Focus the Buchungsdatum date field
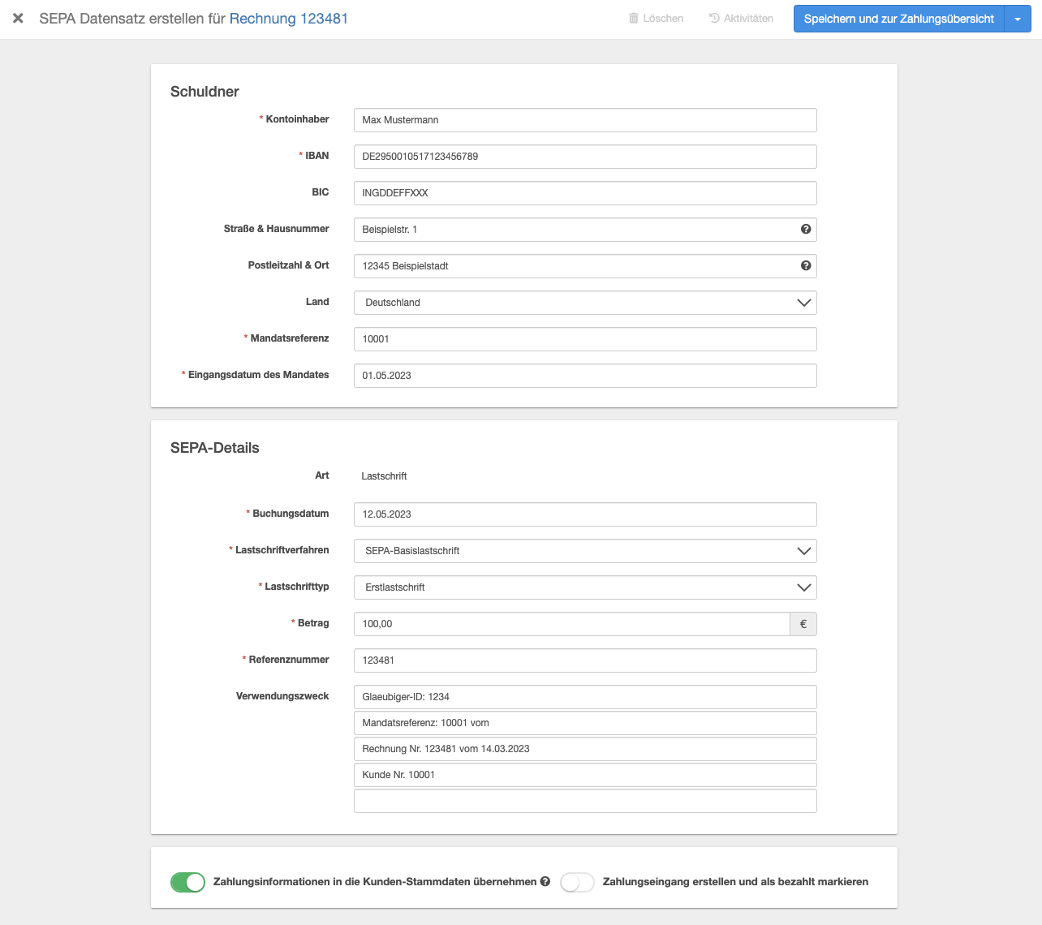This screenshot has width=1042, height=925. (584, 514)
